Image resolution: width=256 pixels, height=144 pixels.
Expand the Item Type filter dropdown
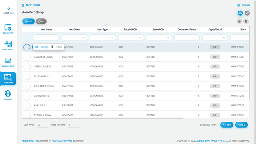point(103,38)
